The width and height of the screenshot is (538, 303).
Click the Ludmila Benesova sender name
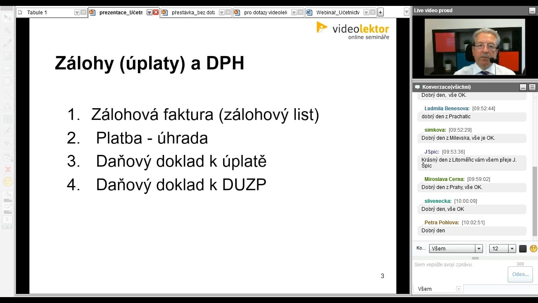click(x=447, y=109)
